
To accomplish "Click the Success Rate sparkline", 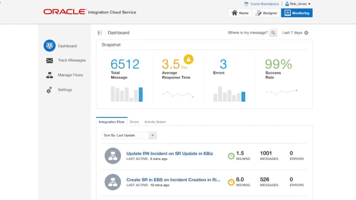I will [282, 92].
